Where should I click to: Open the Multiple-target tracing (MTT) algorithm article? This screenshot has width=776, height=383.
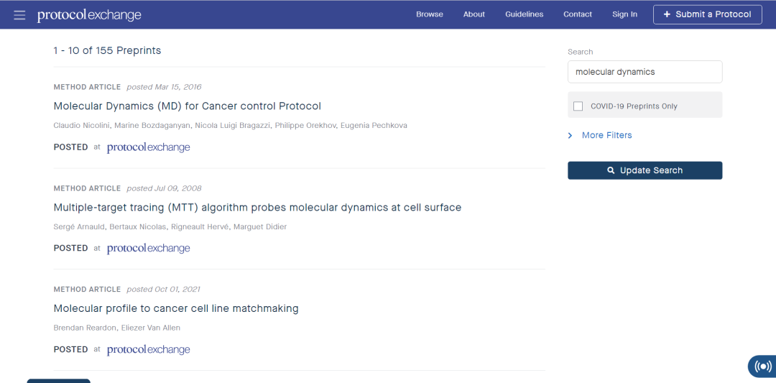coord(257,208)
